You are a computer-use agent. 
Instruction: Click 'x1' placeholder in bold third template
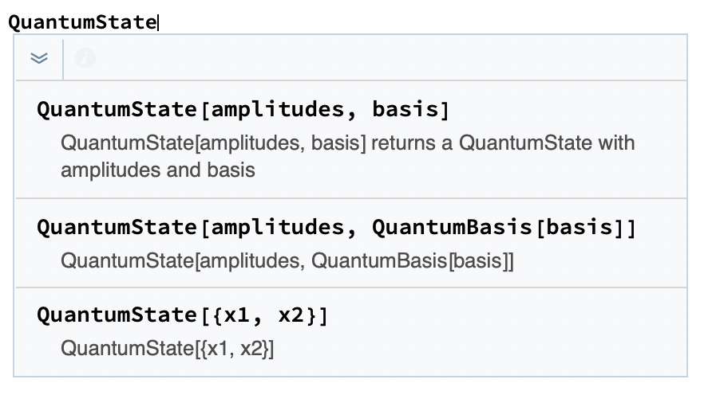point(236,315)
